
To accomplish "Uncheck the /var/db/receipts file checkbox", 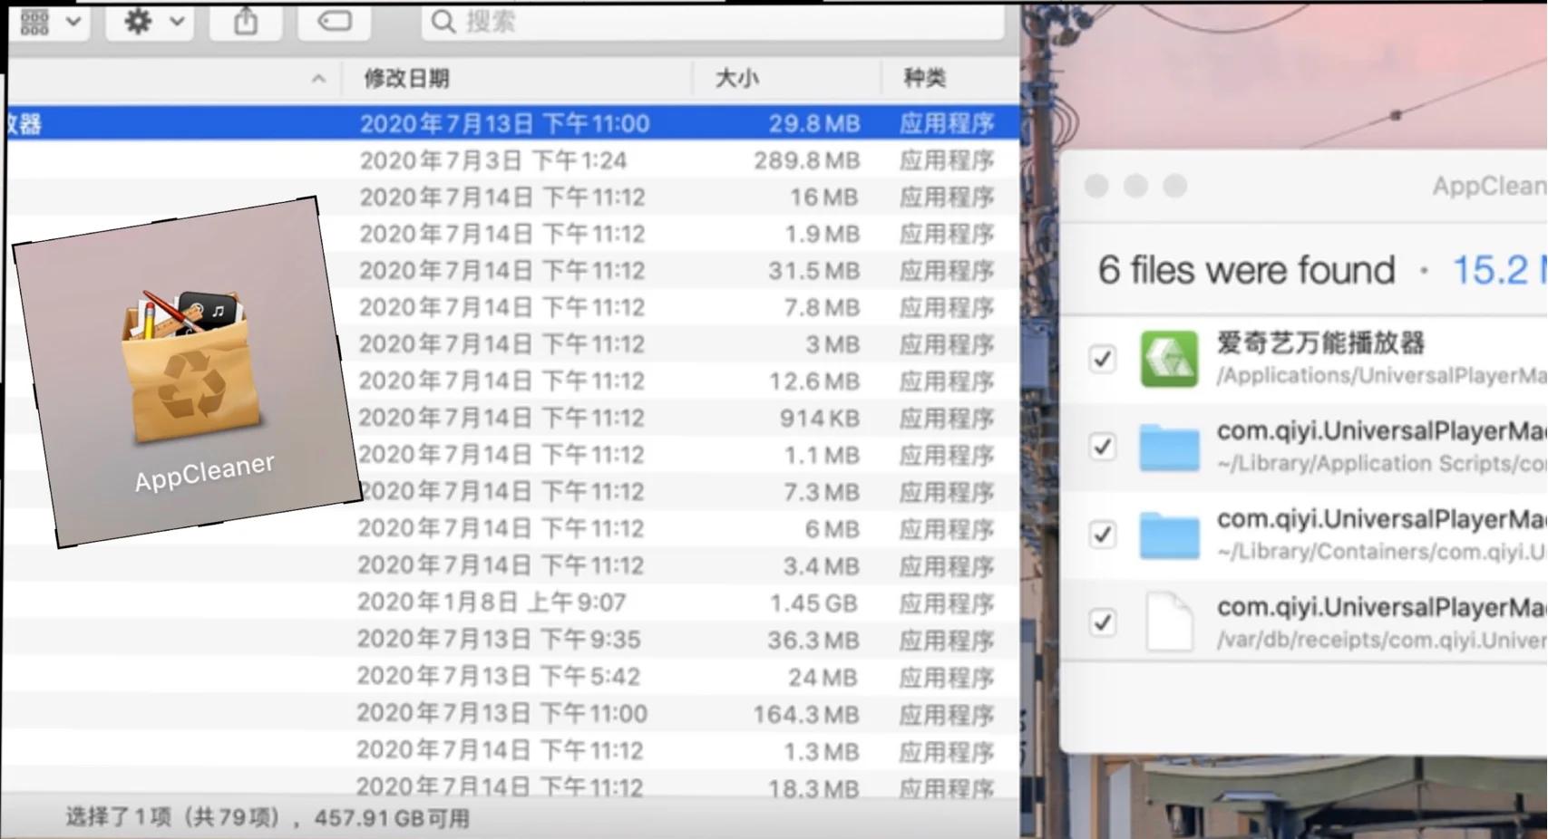I will point(1103,622).
